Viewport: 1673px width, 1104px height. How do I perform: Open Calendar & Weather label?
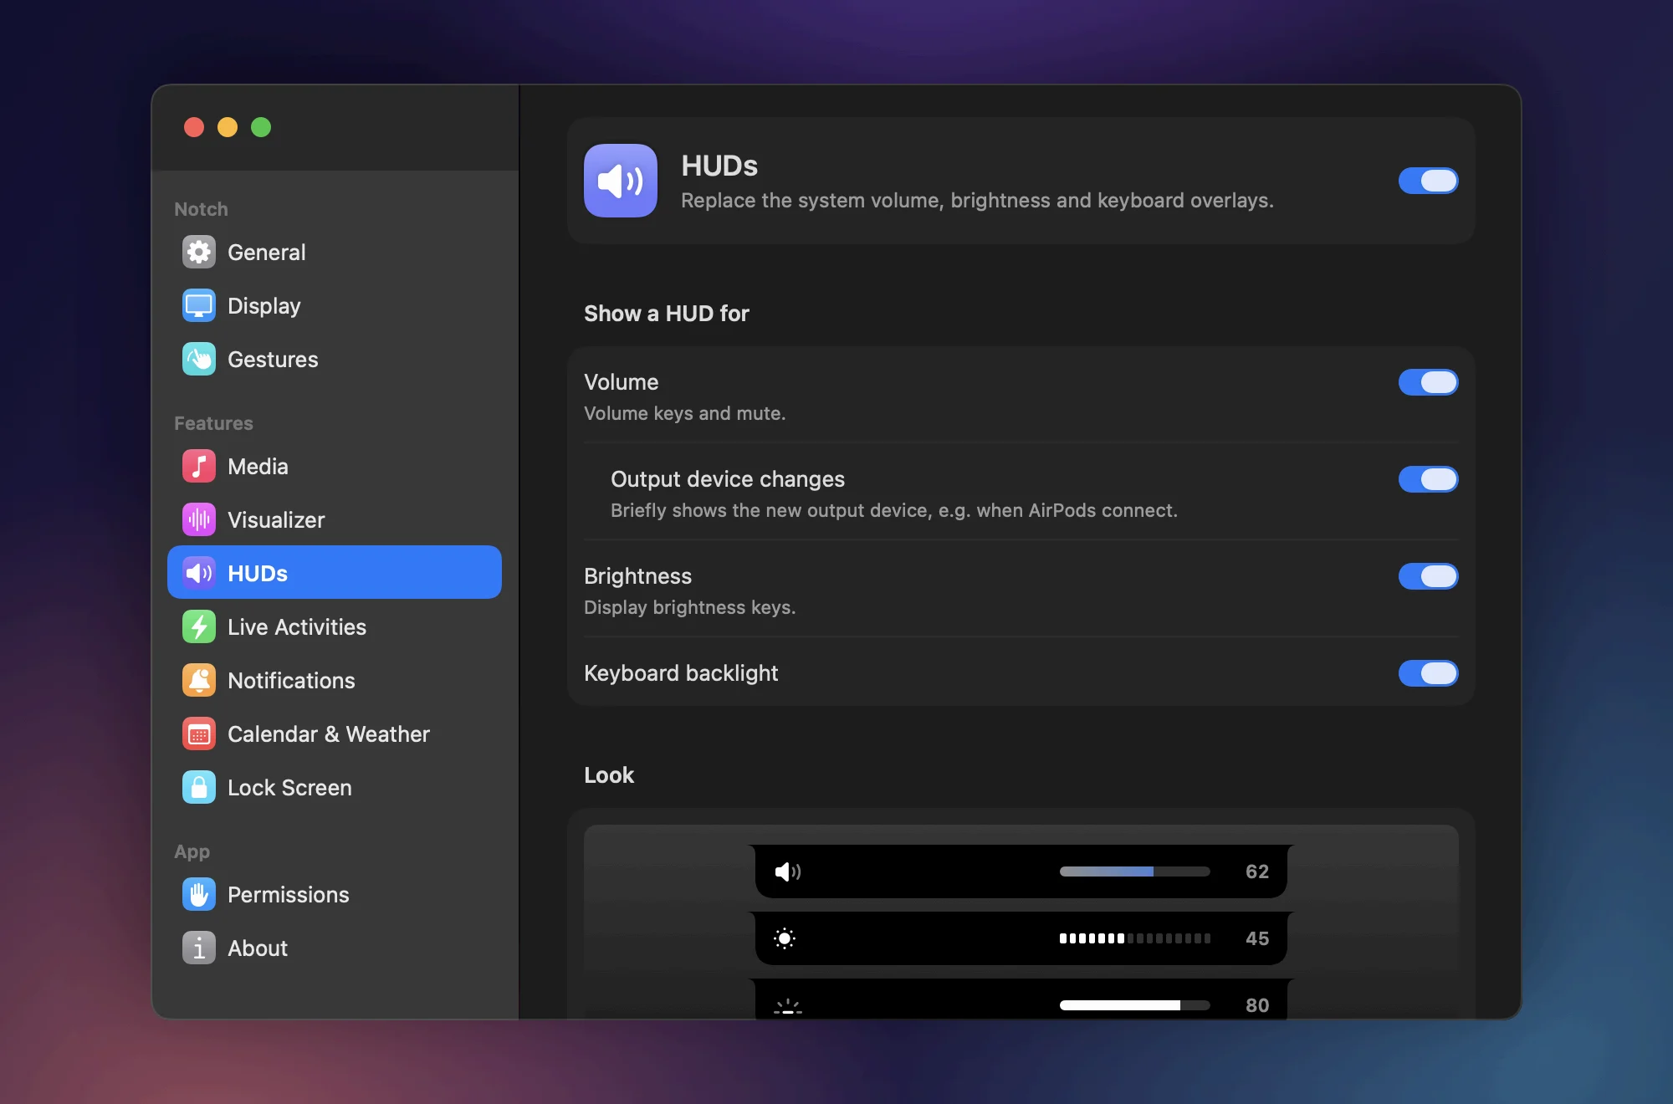(329, 734)
